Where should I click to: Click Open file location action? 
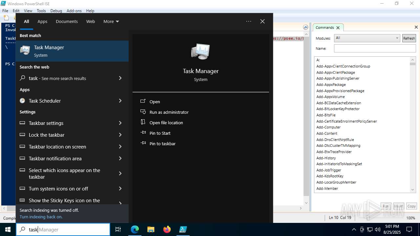pyautogui.click(x=166, y=123)
